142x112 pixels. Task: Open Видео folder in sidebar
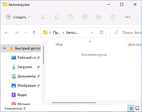tap(19, 95)
